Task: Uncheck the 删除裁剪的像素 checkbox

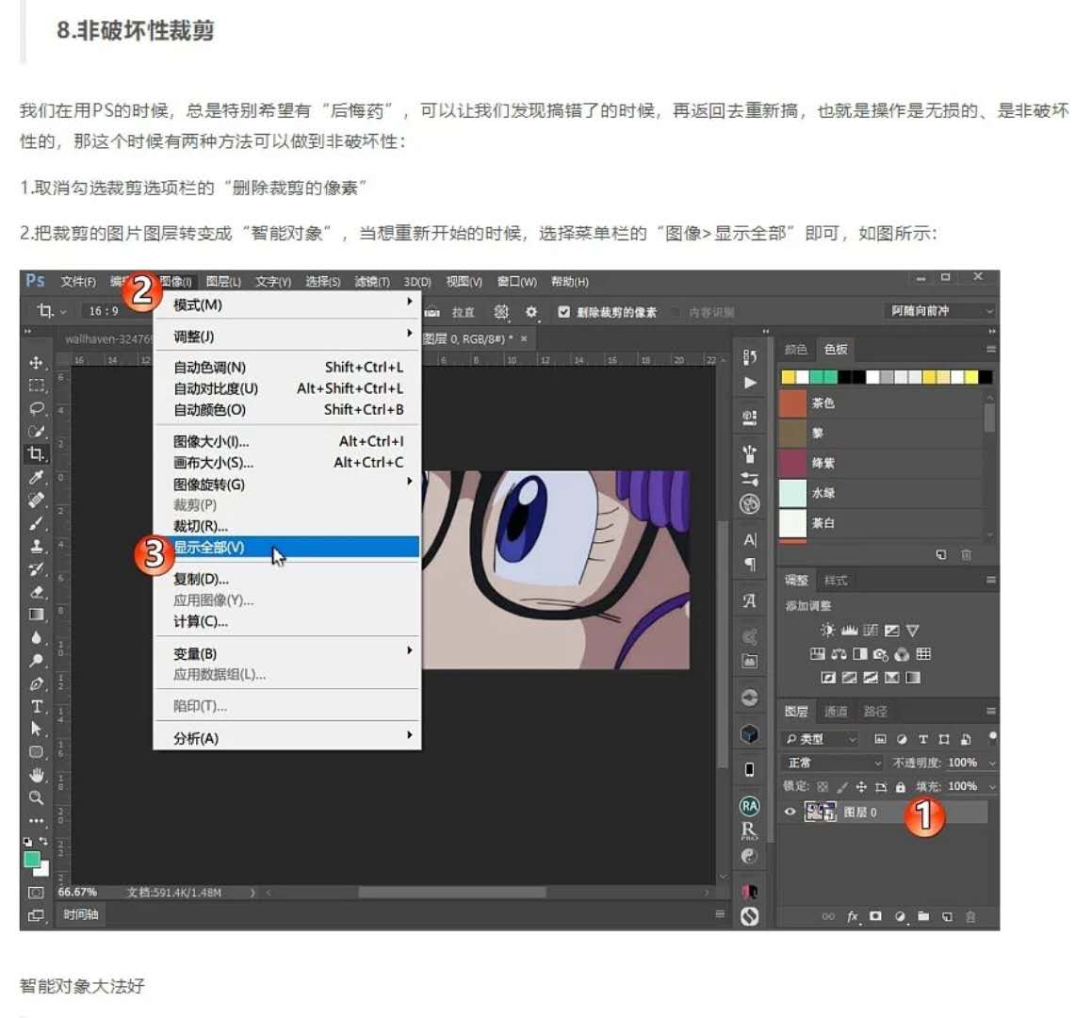Action: pyautogui.click(x=563, y=311)
